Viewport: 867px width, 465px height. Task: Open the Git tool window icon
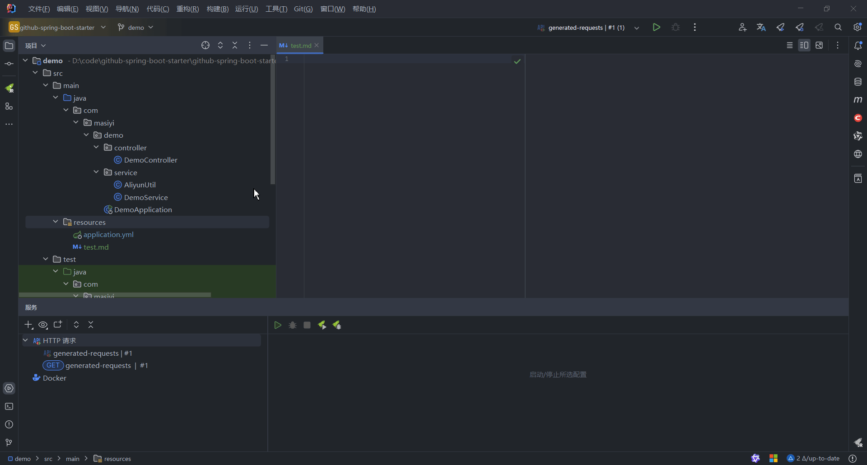click(9, 442)
